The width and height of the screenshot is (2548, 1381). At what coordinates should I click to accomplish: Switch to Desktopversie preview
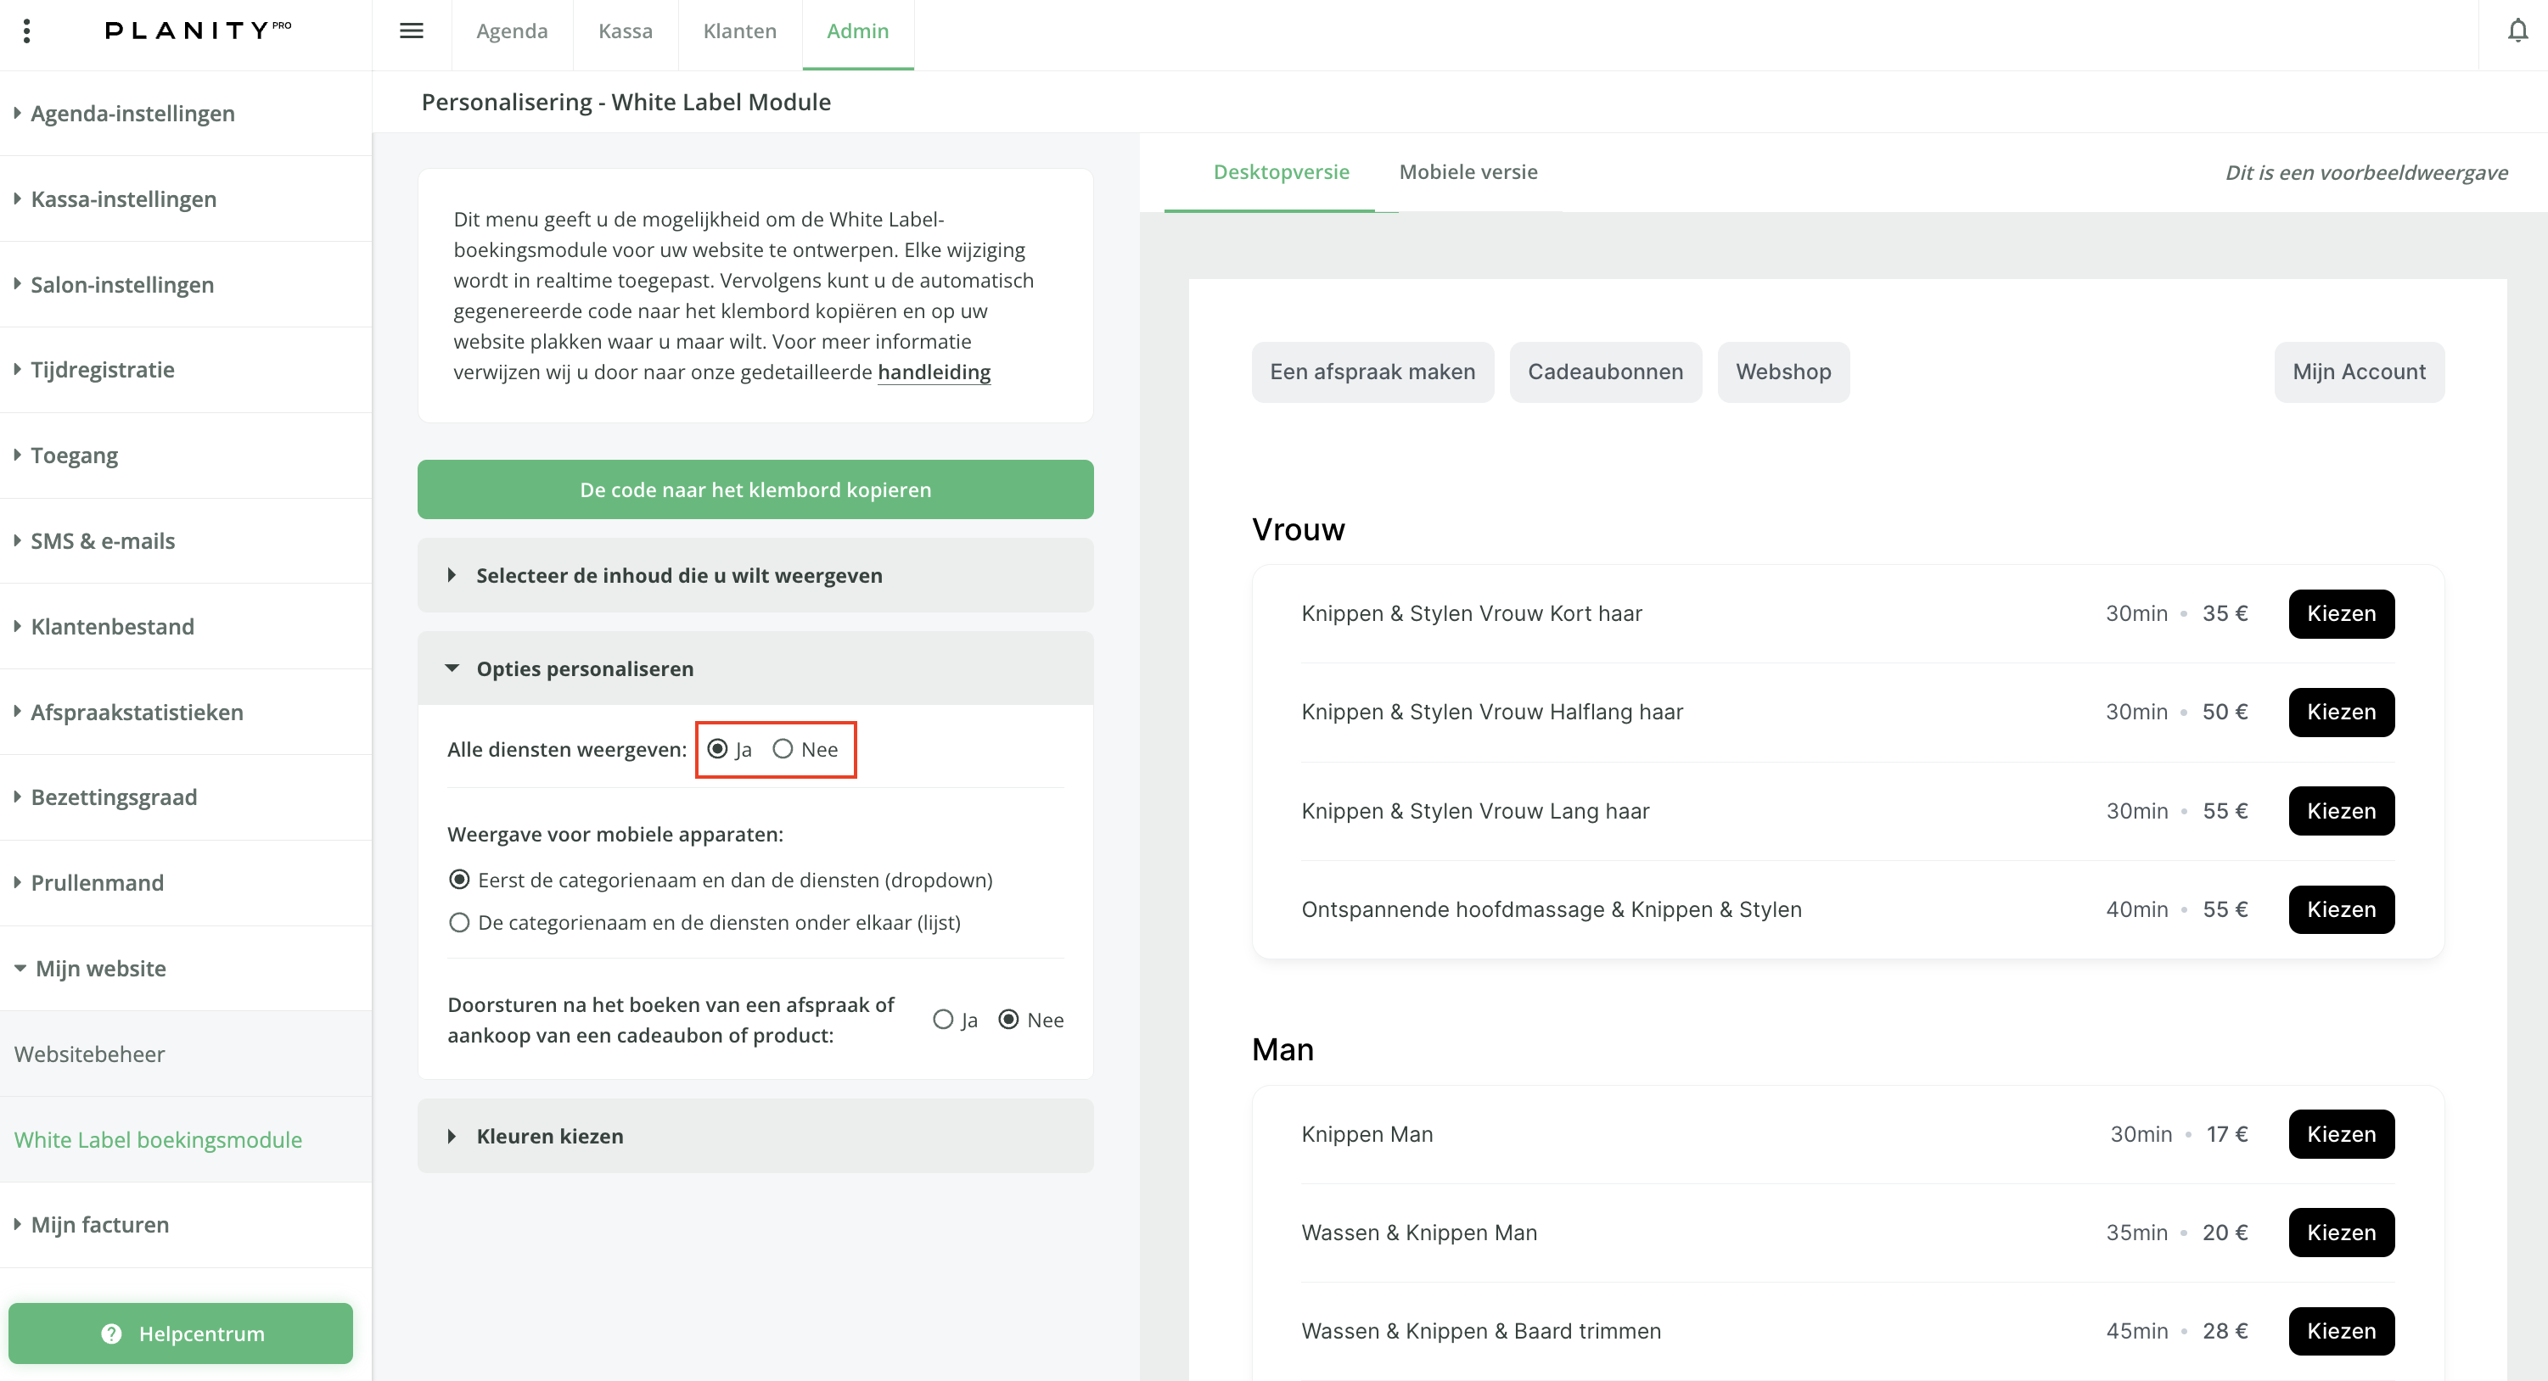coord(1281,172)
